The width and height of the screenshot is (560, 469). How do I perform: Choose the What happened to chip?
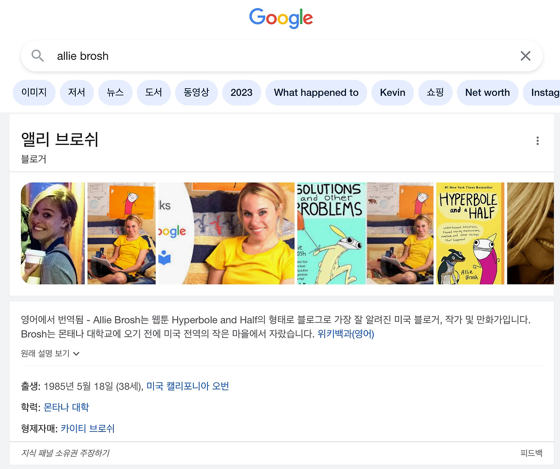[316, 93]
